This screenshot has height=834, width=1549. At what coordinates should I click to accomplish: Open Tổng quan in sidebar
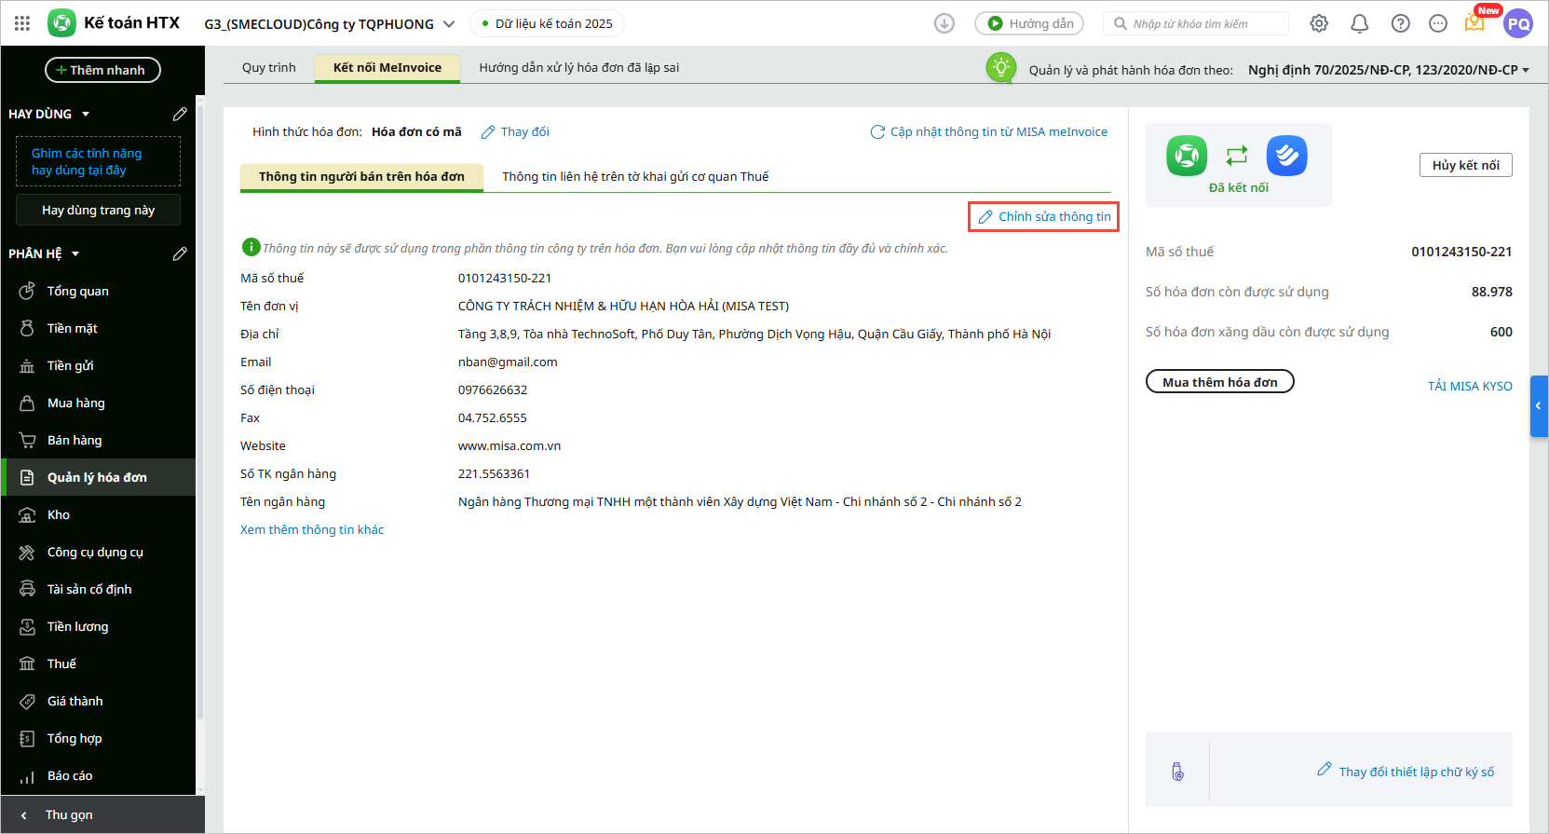(98, 291)
